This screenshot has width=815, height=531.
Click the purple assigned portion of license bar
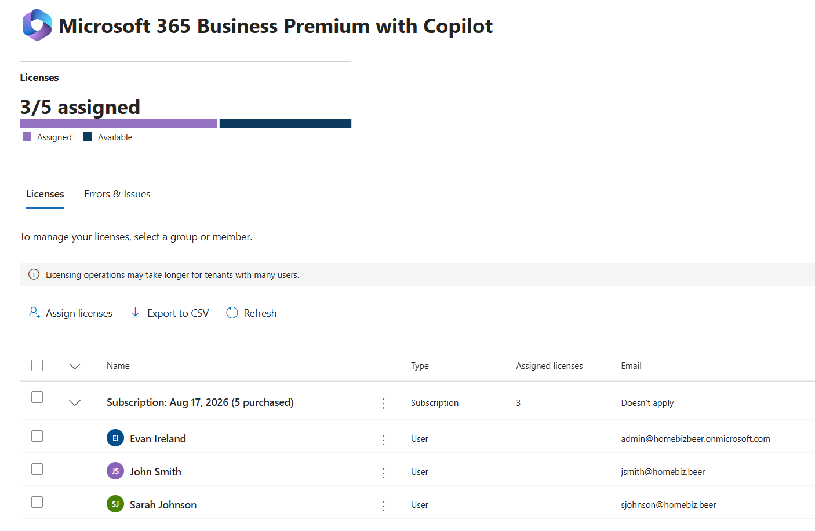[118, 123]
